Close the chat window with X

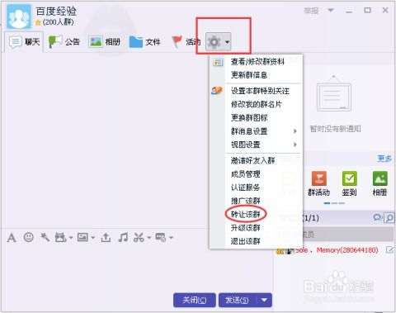(x=385, y=10)
